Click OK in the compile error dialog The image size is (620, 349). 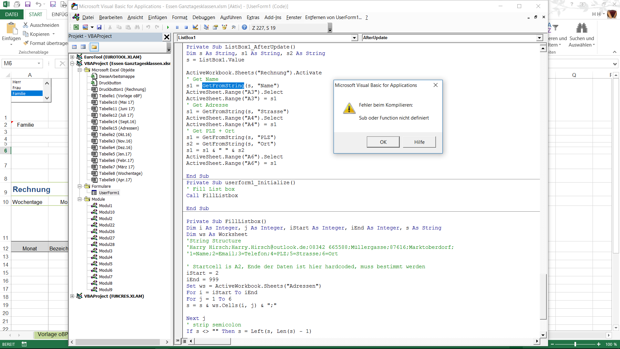pos(383,142)
